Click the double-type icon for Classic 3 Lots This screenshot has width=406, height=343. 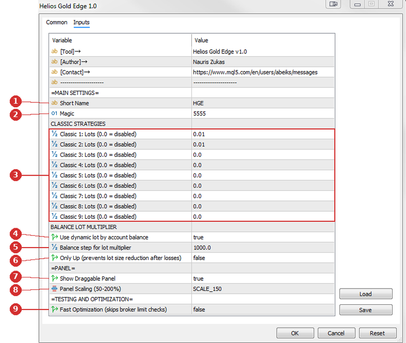pos(54,154)
